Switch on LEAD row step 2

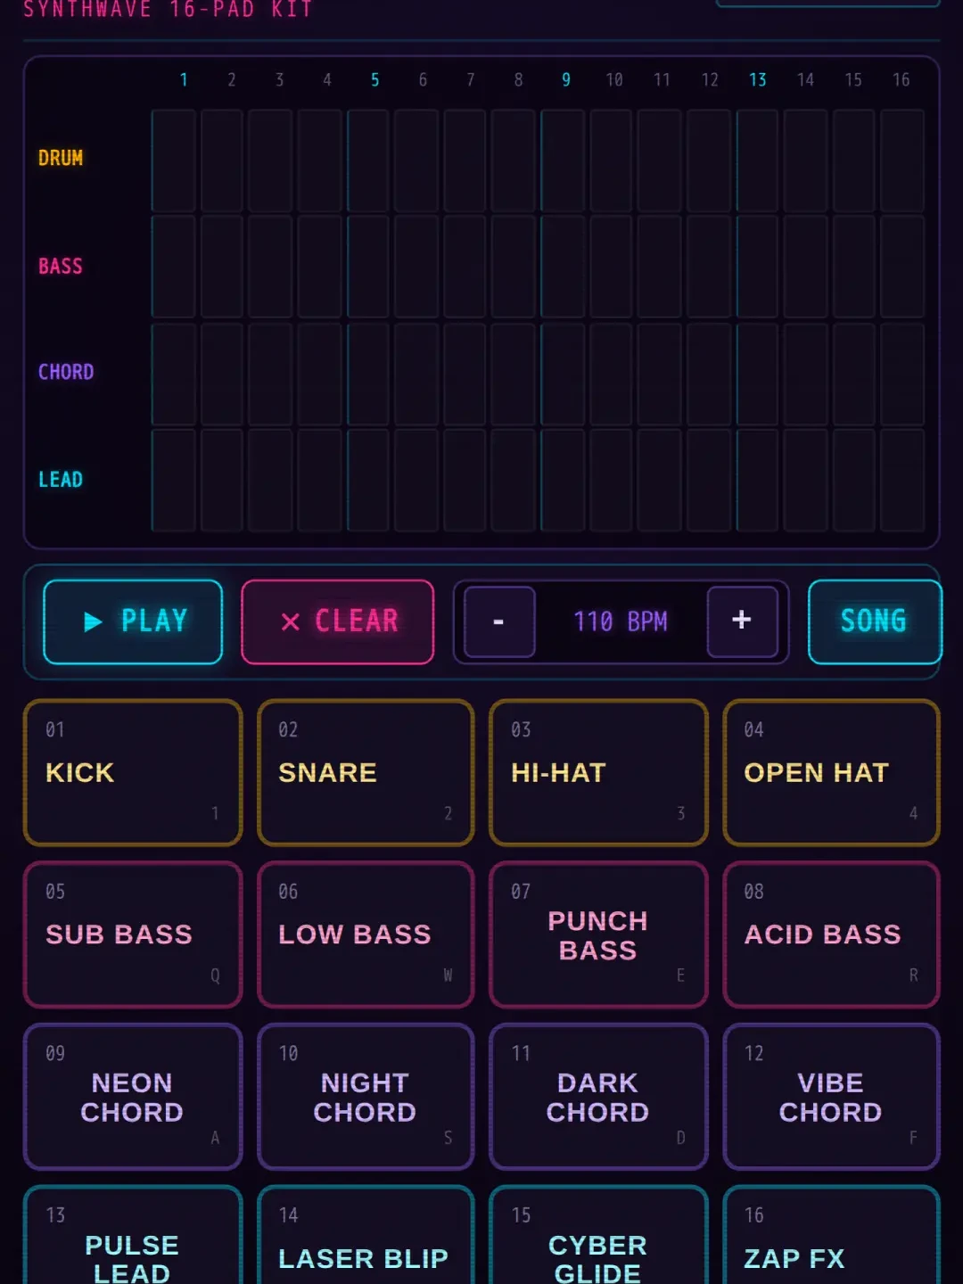click(222, 481)
